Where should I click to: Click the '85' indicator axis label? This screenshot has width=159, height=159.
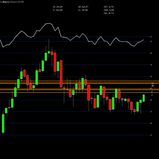pyautogui.click(x=151, y=41)
